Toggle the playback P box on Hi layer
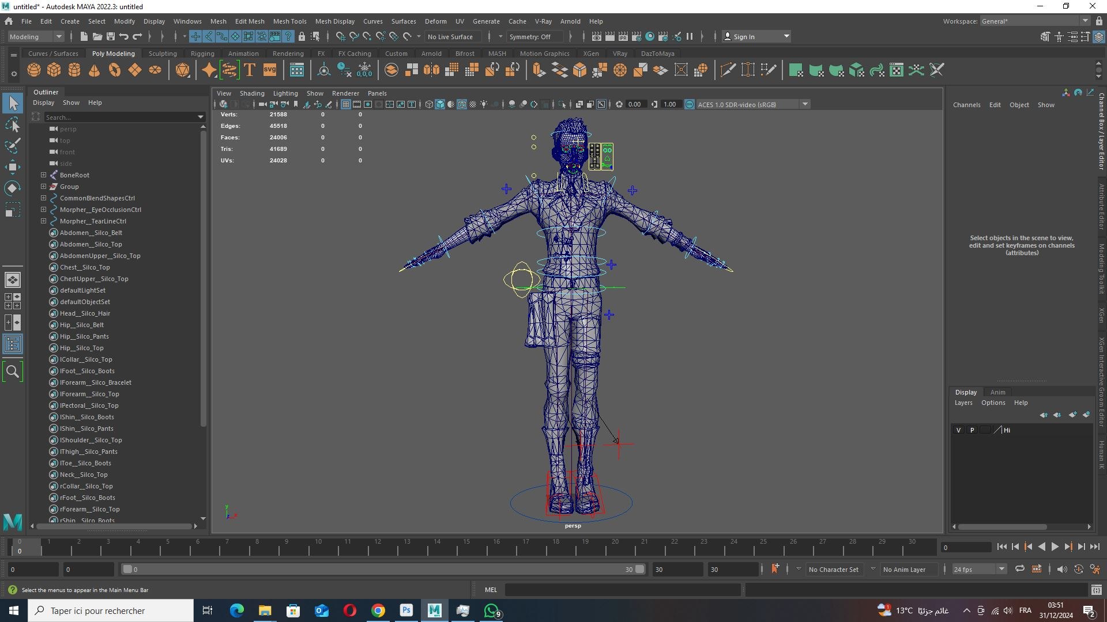This screenshot has width=1107, height=622. click(972, 430)
